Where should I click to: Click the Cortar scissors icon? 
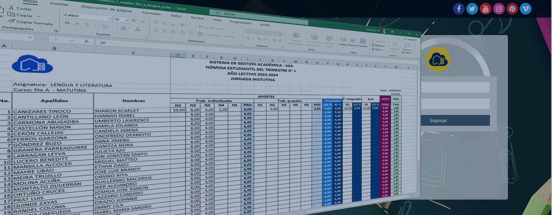(x=11, y=8)
